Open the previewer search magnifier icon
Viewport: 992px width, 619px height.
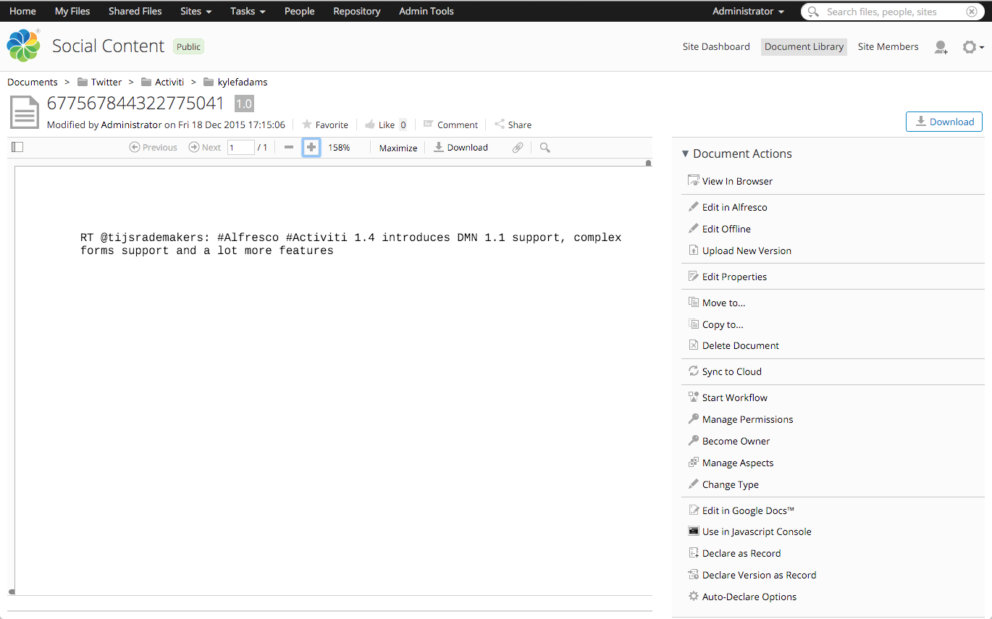(545, 147)
